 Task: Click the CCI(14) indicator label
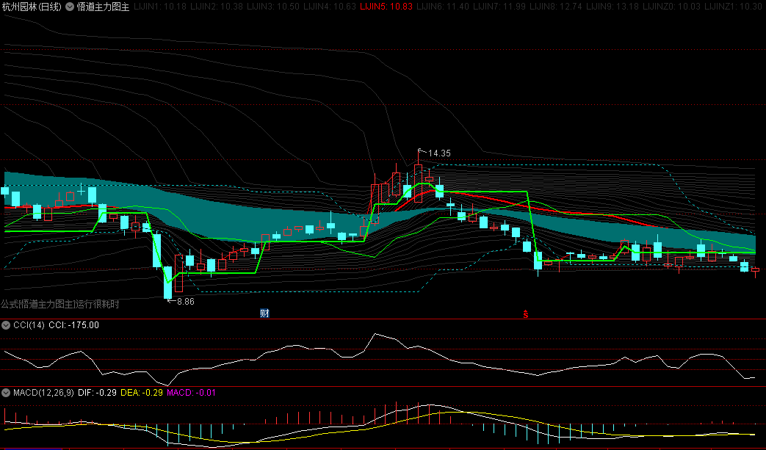(x=29, y=325)
